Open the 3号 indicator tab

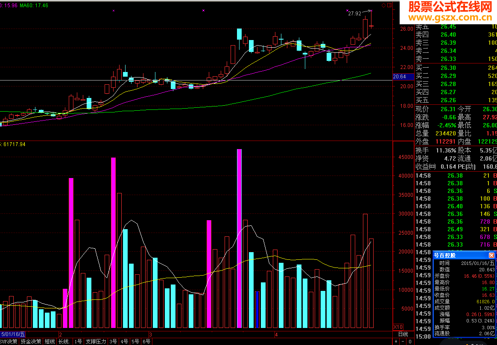tap(113, 342)
